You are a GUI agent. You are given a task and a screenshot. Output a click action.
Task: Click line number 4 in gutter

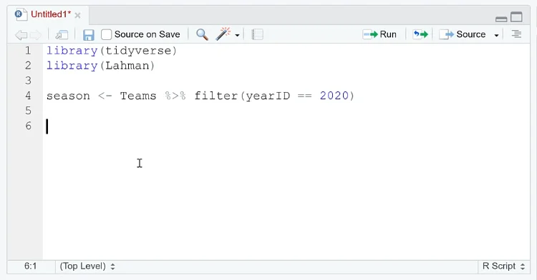(x=28, y=96)
